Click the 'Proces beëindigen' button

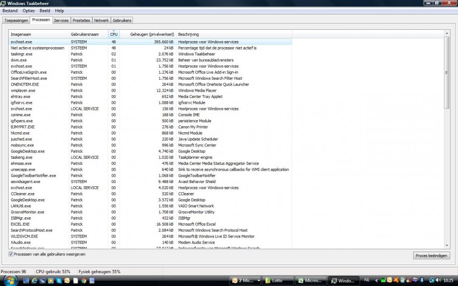431,255
